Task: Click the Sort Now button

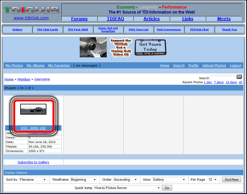Action: [x=231, y=179]
